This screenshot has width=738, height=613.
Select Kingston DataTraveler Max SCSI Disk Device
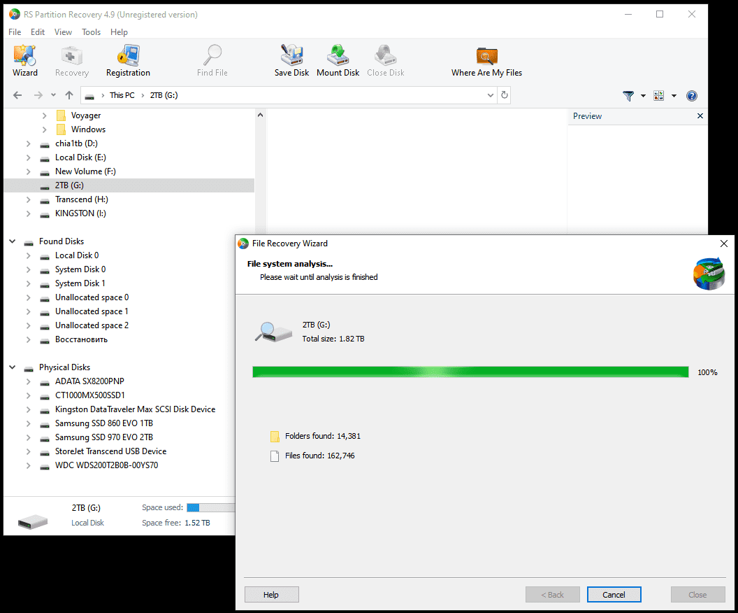[135, 409]
